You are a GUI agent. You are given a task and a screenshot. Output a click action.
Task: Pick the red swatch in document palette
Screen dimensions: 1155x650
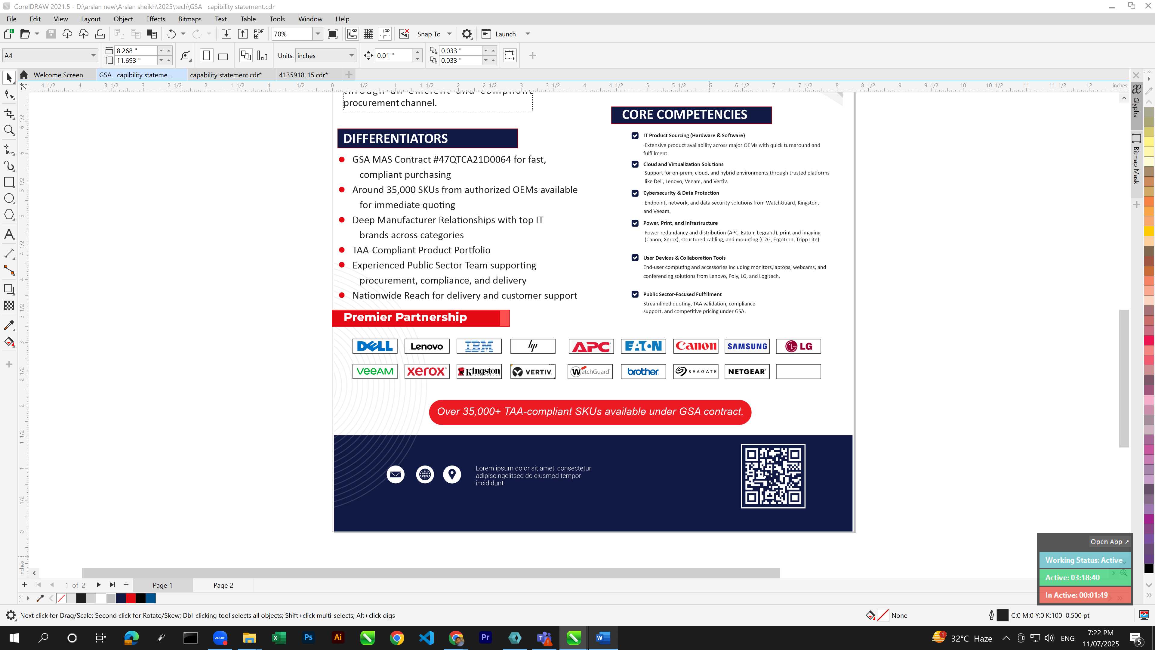[x=131, y=598]
